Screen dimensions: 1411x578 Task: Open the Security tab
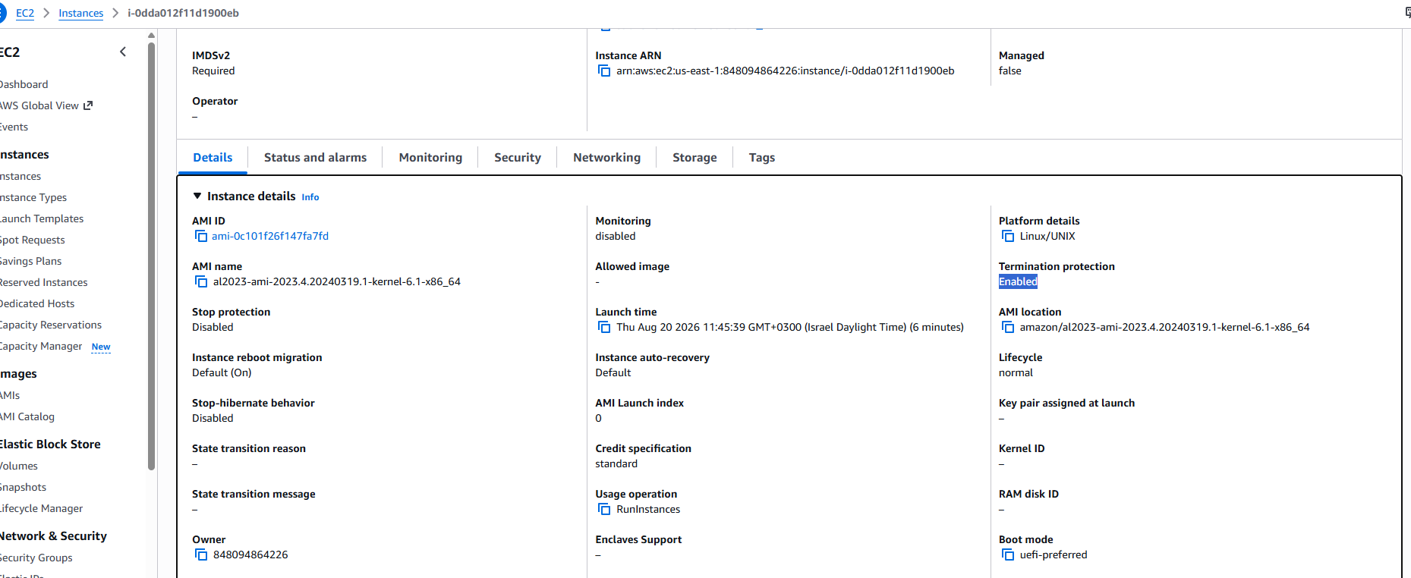tap(518, 157)
